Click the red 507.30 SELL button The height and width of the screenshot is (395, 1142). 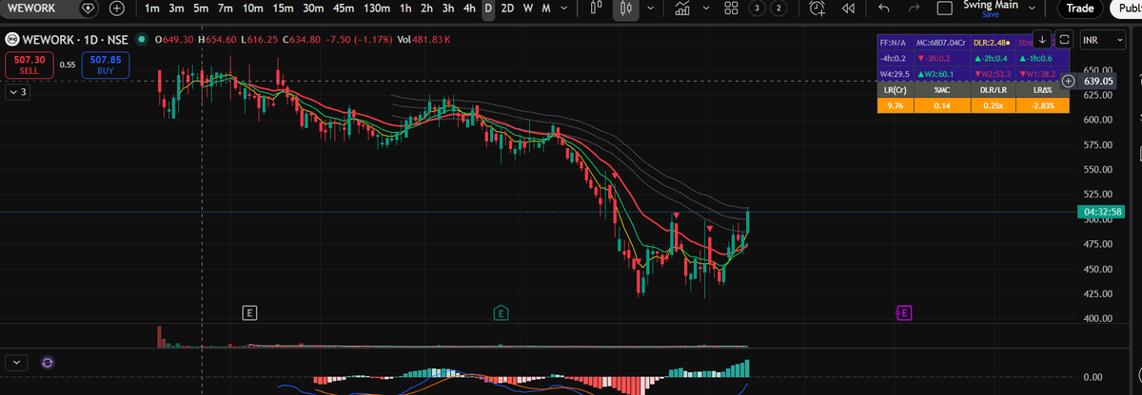(x=29, y=65)
